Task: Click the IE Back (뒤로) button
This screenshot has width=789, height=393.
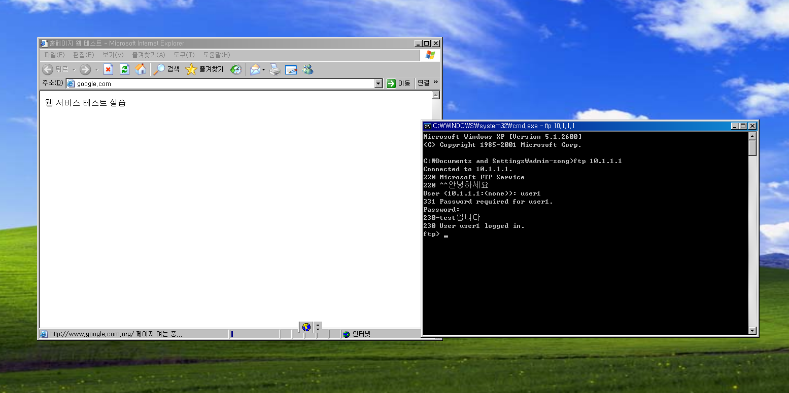Action: point(55,69)
